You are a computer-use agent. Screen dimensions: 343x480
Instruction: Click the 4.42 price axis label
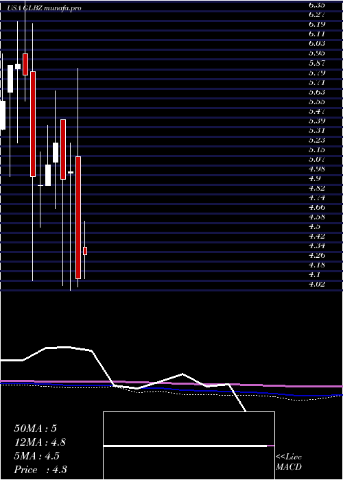click(x=317, y=237)
